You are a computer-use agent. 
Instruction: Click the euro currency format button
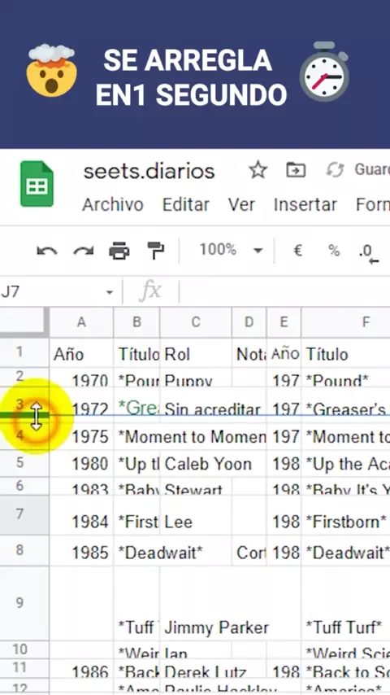coord(298,251)
